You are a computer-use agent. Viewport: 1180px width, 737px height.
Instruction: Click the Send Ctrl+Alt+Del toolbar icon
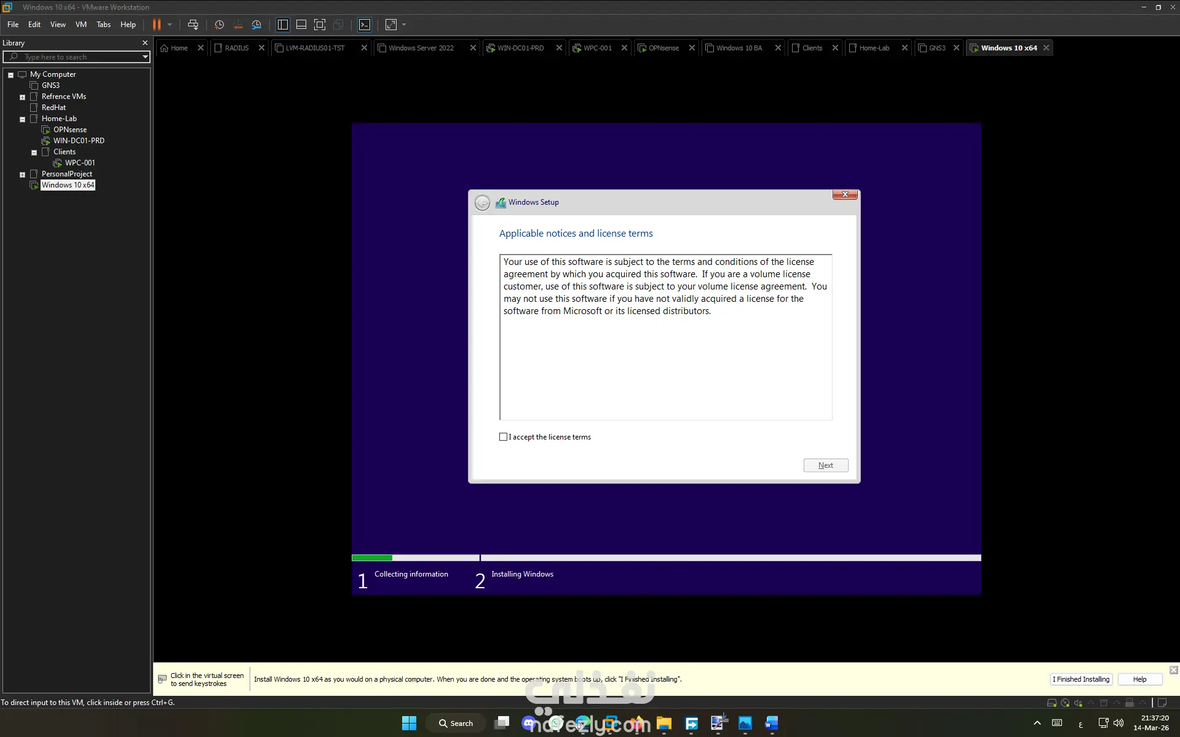[x=193, y=25]
